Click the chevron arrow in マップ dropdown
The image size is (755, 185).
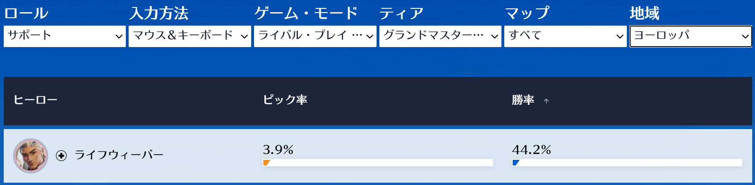point(620,36)
